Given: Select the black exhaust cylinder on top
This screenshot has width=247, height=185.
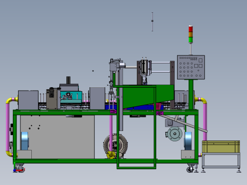Looking at the screenshot, I should [x=68, y=80].
